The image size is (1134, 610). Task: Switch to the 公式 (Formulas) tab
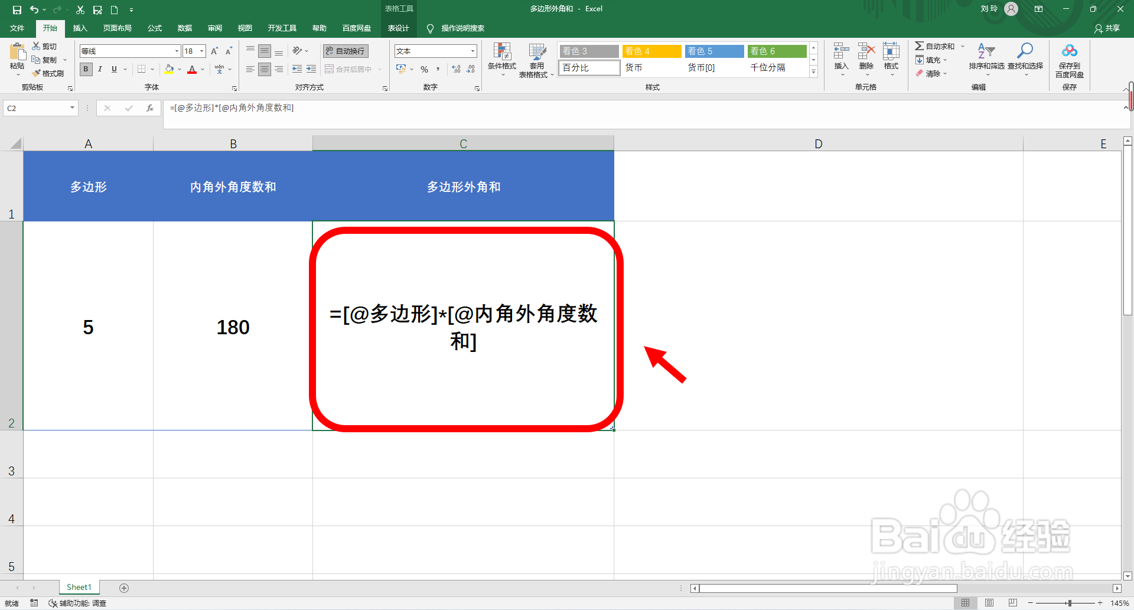(155, 28)
